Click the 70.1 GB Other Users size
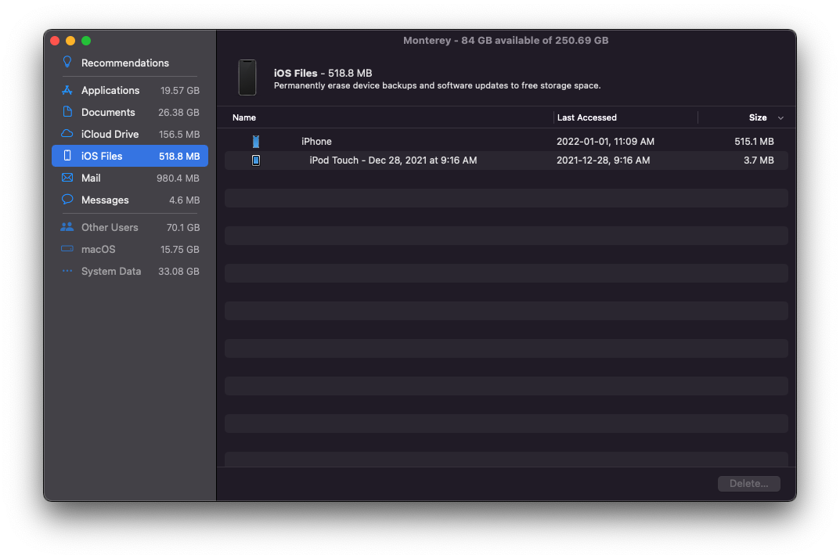The height and width of the screenshot is (559, 840). coord(182,227)
